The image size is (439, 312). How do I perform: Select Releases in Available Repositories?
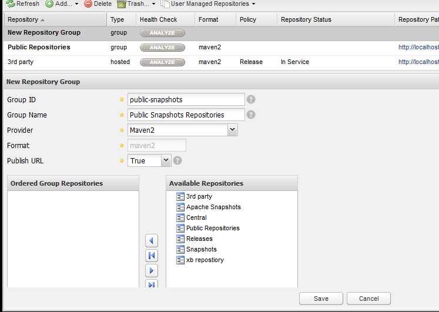point(199,239)
